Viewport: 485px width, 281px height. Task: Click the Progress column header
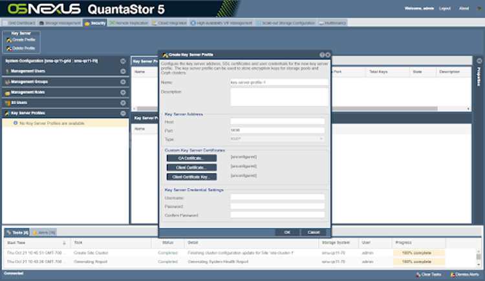point(419,243)
